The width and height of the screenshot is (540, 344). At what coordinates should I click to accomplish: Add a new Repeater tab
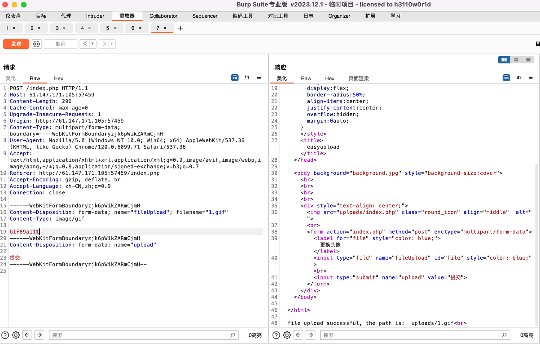coord(180,28)
